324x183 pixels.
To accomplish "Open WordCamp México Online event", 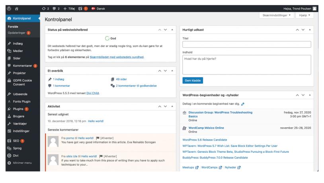I will point(206,128).
